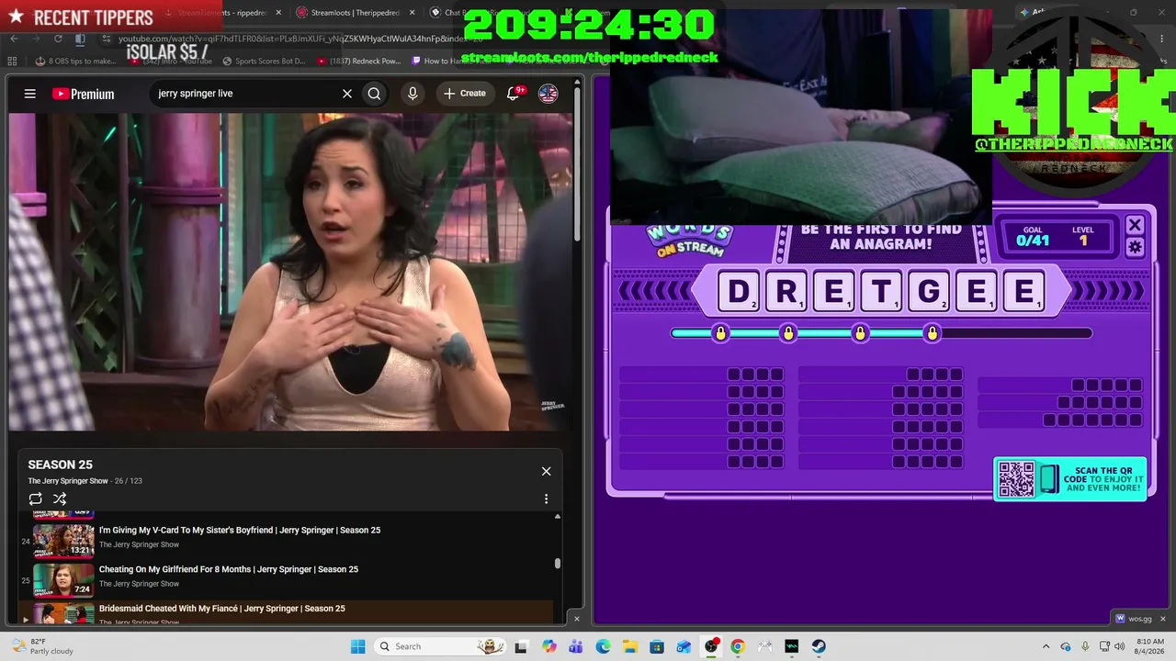Show hidden system tray icons

(1046, 646)
